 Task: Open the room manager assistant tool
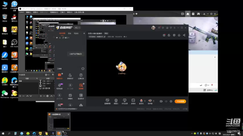point(70,76)
